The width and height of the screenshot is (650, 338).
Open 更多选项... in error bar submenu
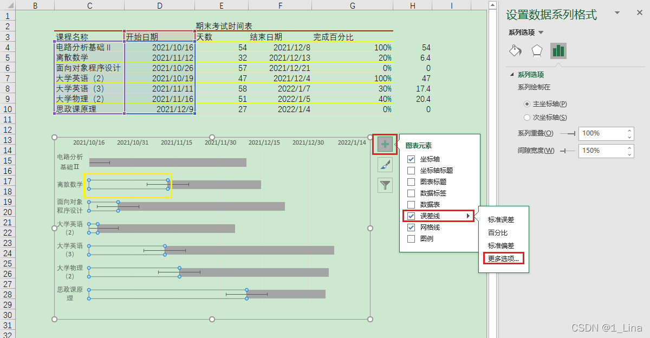(x=503, y=259)
